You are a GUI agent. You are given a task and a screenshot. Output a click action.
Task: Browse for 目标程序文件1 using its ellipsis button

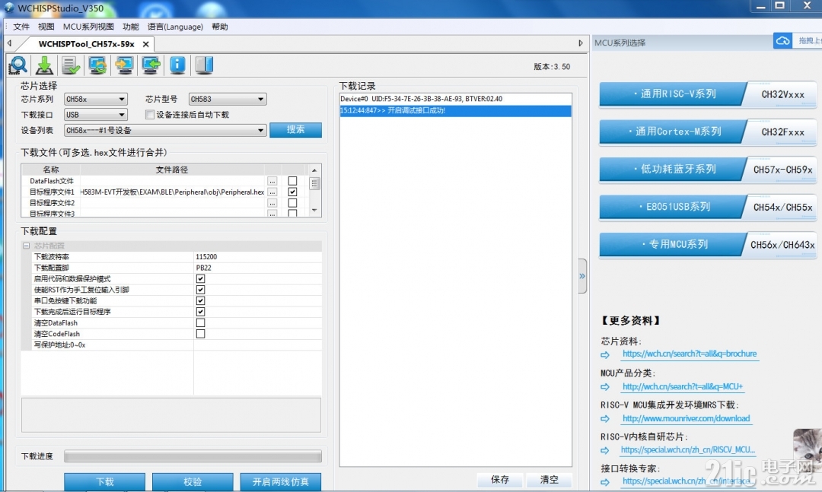coord(272,192)
